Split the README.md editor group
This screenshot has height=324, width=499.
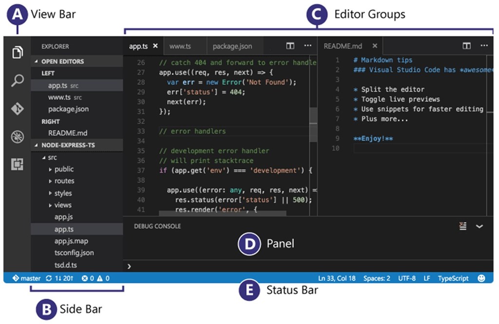coord(466,45)
